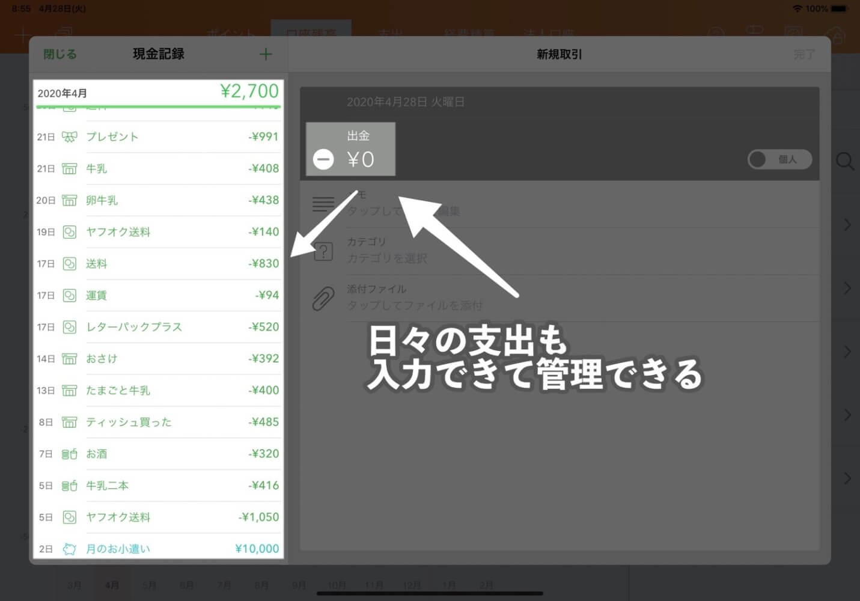Open 送料 entry -¥830

coord(158,264)
